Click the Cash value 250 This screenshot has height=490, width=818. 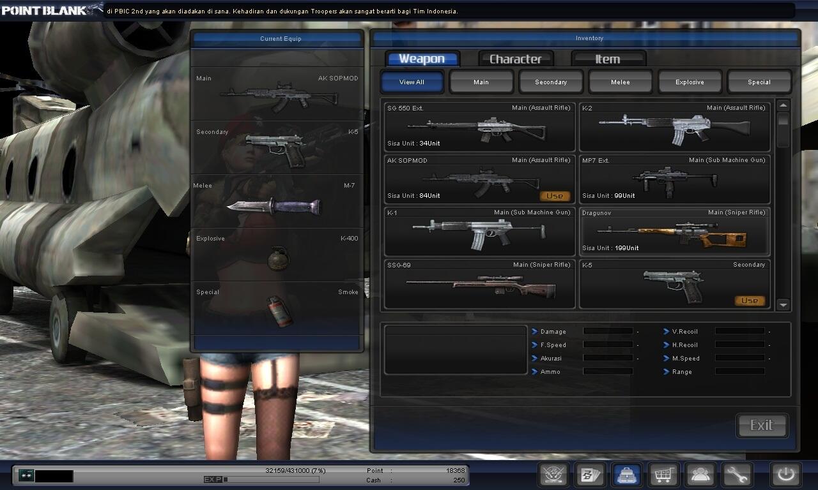pyautogui.click(x=459, y=480)
